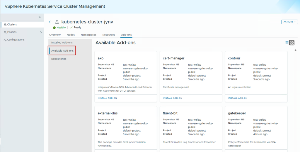This screenshot has height=152, width=300.
Task: Click the Ready status label
Action: point(77,28)
